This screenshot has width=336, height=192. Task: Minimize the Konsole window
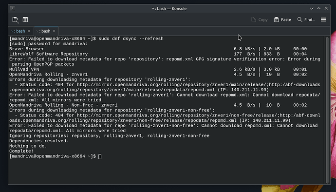point(312,9)
